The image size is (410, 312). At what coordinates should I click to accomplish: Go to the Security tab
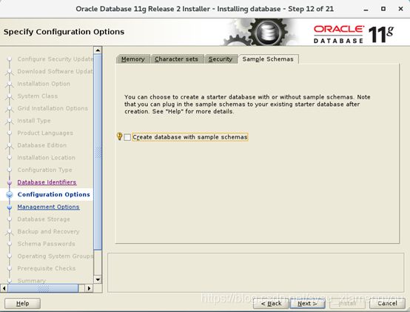point(221,59)
